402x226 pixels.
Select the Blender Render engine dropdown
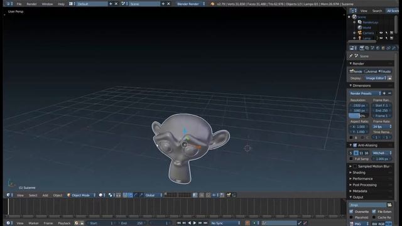pos(190,4)
